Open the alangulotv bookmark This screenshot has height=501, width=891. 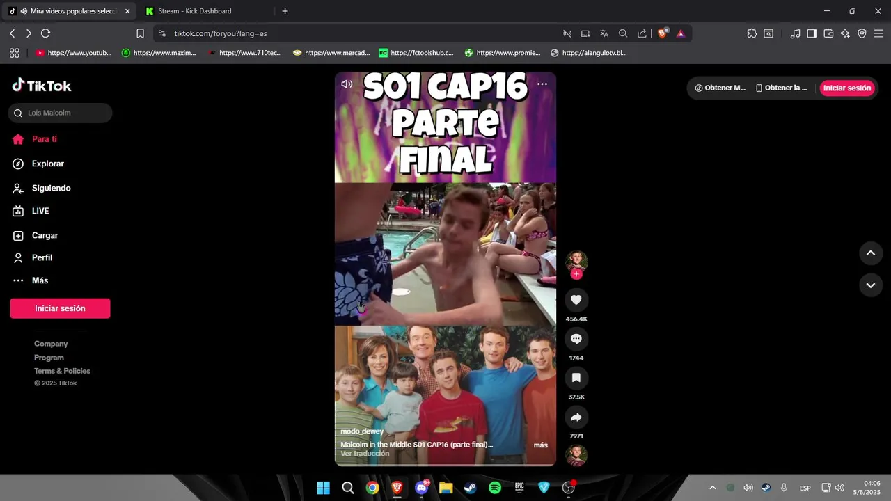point(588,53)
